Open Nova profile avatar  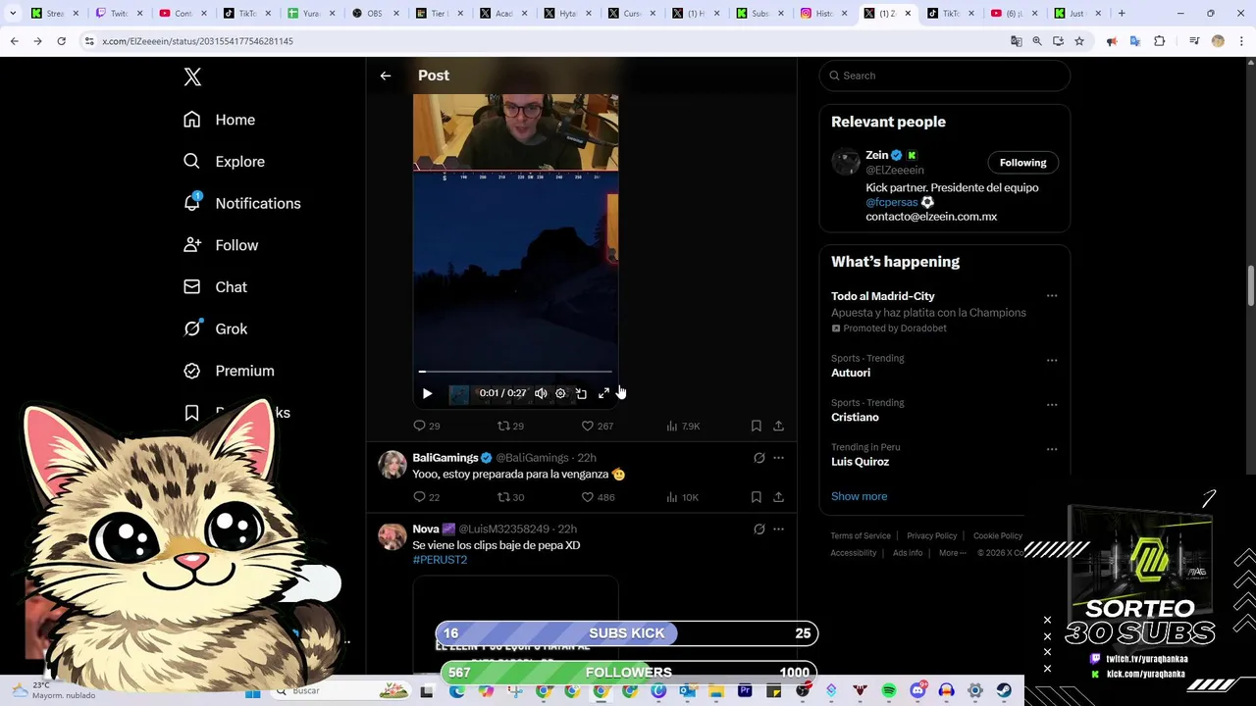tap(392, 536)
